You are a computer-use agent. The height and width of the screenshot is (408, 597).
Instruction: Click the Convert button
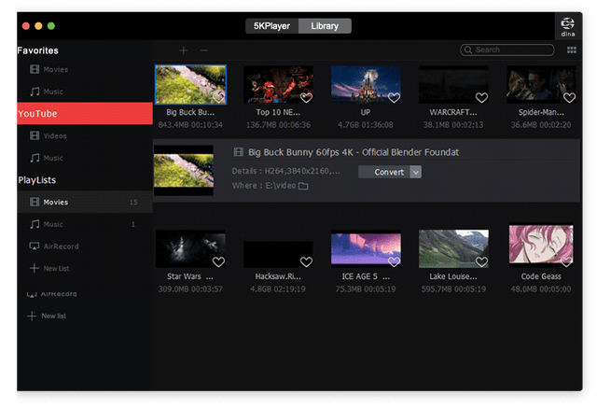point(389,172)
